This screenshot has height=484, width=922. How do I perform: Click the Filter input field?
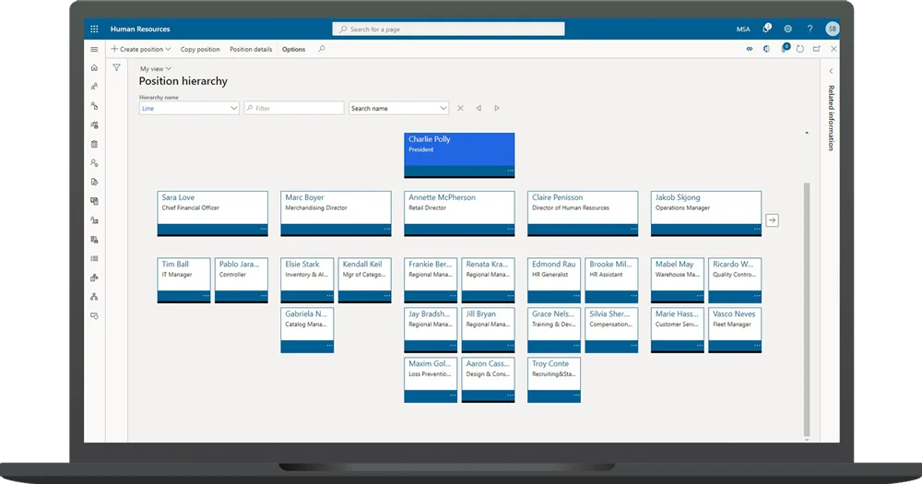coord(297,109)
